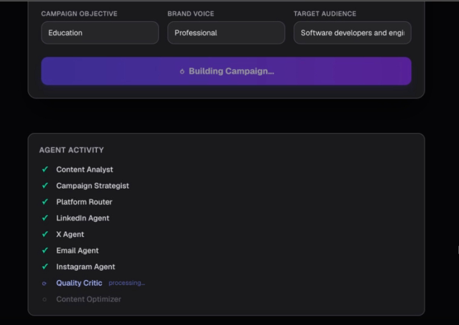Click the green checkmark beside LinkedIn Agent
The image size is (459, 325).
pos(45,218)
